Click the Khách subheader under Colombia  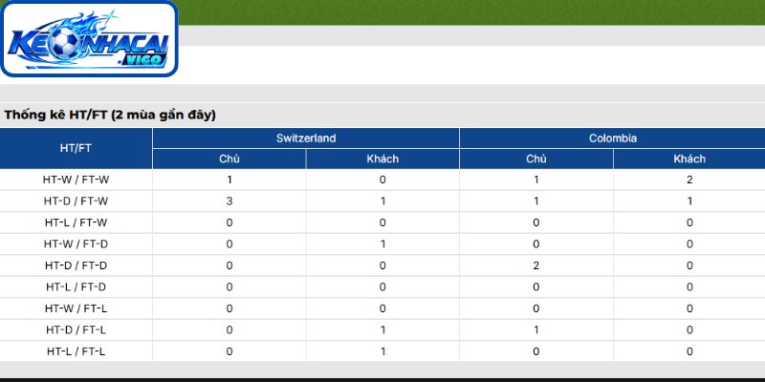point(689,159)
